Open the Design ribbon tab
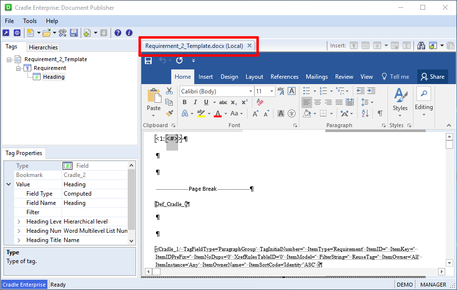Image resolution: width=457 pixels, height=290 pixels. (x=229, y=77)
